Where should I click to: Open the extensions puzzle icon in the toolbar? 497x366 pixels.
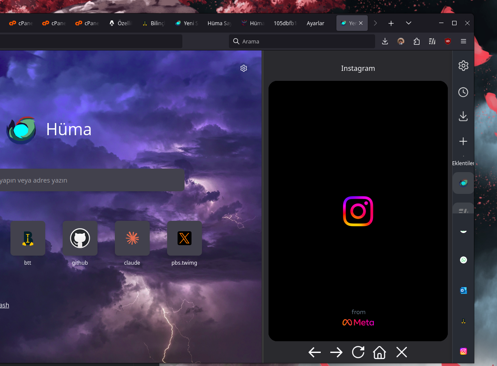[x=416, y=41]
